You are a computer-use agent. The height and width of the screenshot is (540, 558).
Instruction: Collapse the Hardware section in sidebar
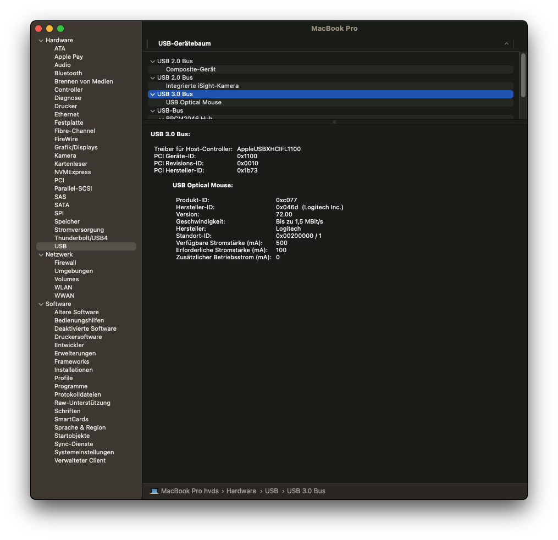pos(41,41)
